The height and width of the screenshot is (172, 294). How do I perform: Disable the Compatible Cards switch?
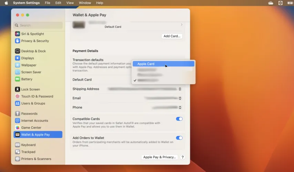pyautogui.click(x=179, y=119)
